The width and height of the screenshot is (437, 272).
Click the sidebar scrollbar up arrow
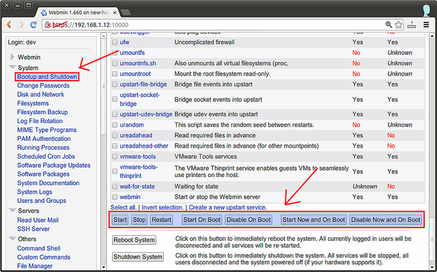pos(103,36)
